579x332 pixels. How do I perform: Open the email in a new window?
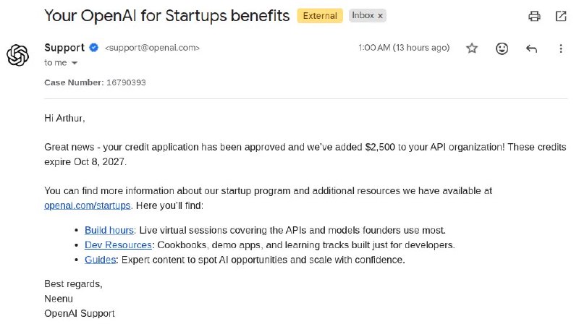(x=561, y=16)
